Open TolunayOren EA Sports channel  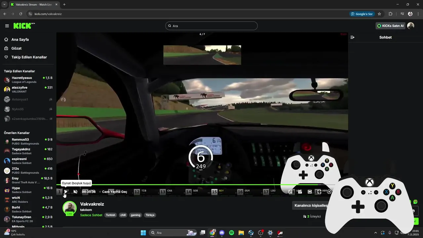(28, 219)
